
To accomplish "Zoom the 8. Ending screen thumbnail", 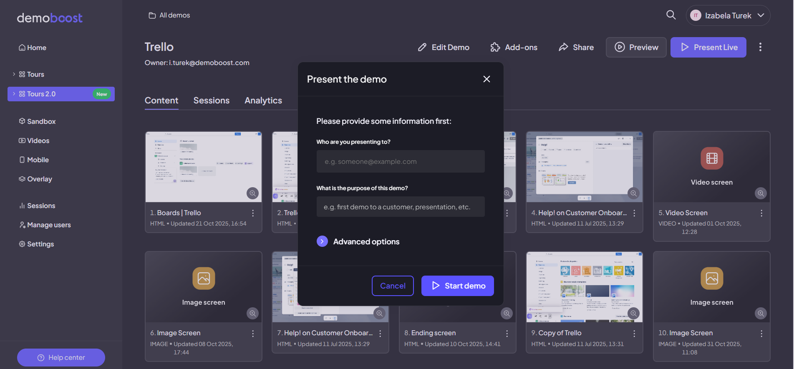I will click(x=507, y=313).
